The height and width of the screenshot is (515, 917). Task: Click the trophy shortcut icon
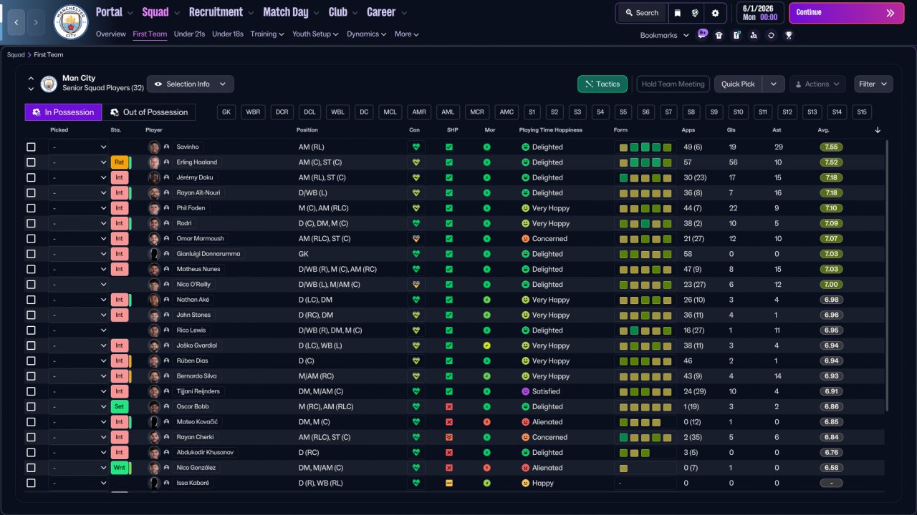tap(788, 35)
